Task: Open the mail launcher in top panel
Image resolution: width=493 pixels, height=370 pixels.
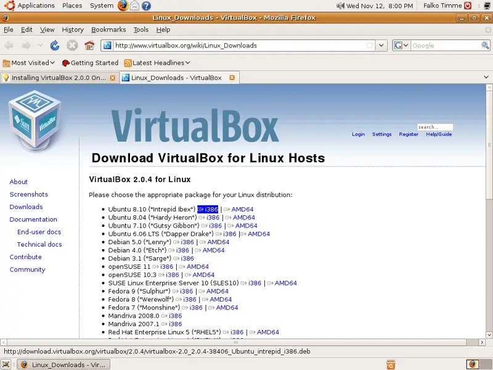Action: 134,6
